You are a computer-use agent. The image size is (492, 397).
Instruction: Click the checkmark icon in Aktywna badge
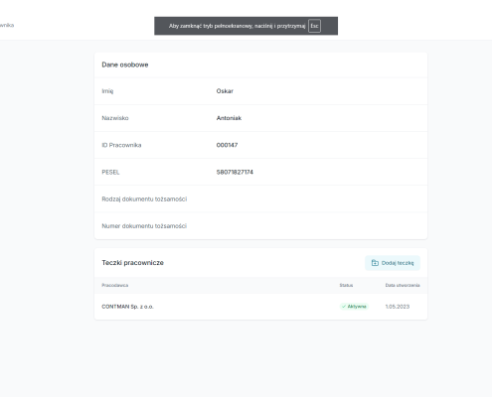[x=344, y=307]
